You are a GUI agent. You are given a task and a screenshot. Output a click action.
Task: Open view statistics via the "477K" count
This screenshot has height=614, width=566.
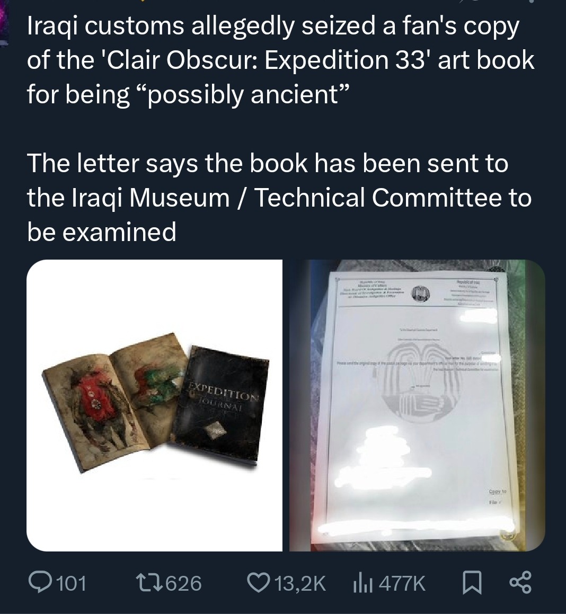[x=402, y=583]
